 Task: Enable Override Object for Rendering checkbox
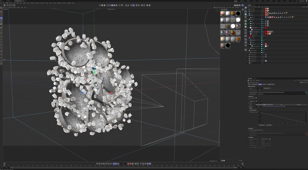pyautogui.click(x=262, y=130)
